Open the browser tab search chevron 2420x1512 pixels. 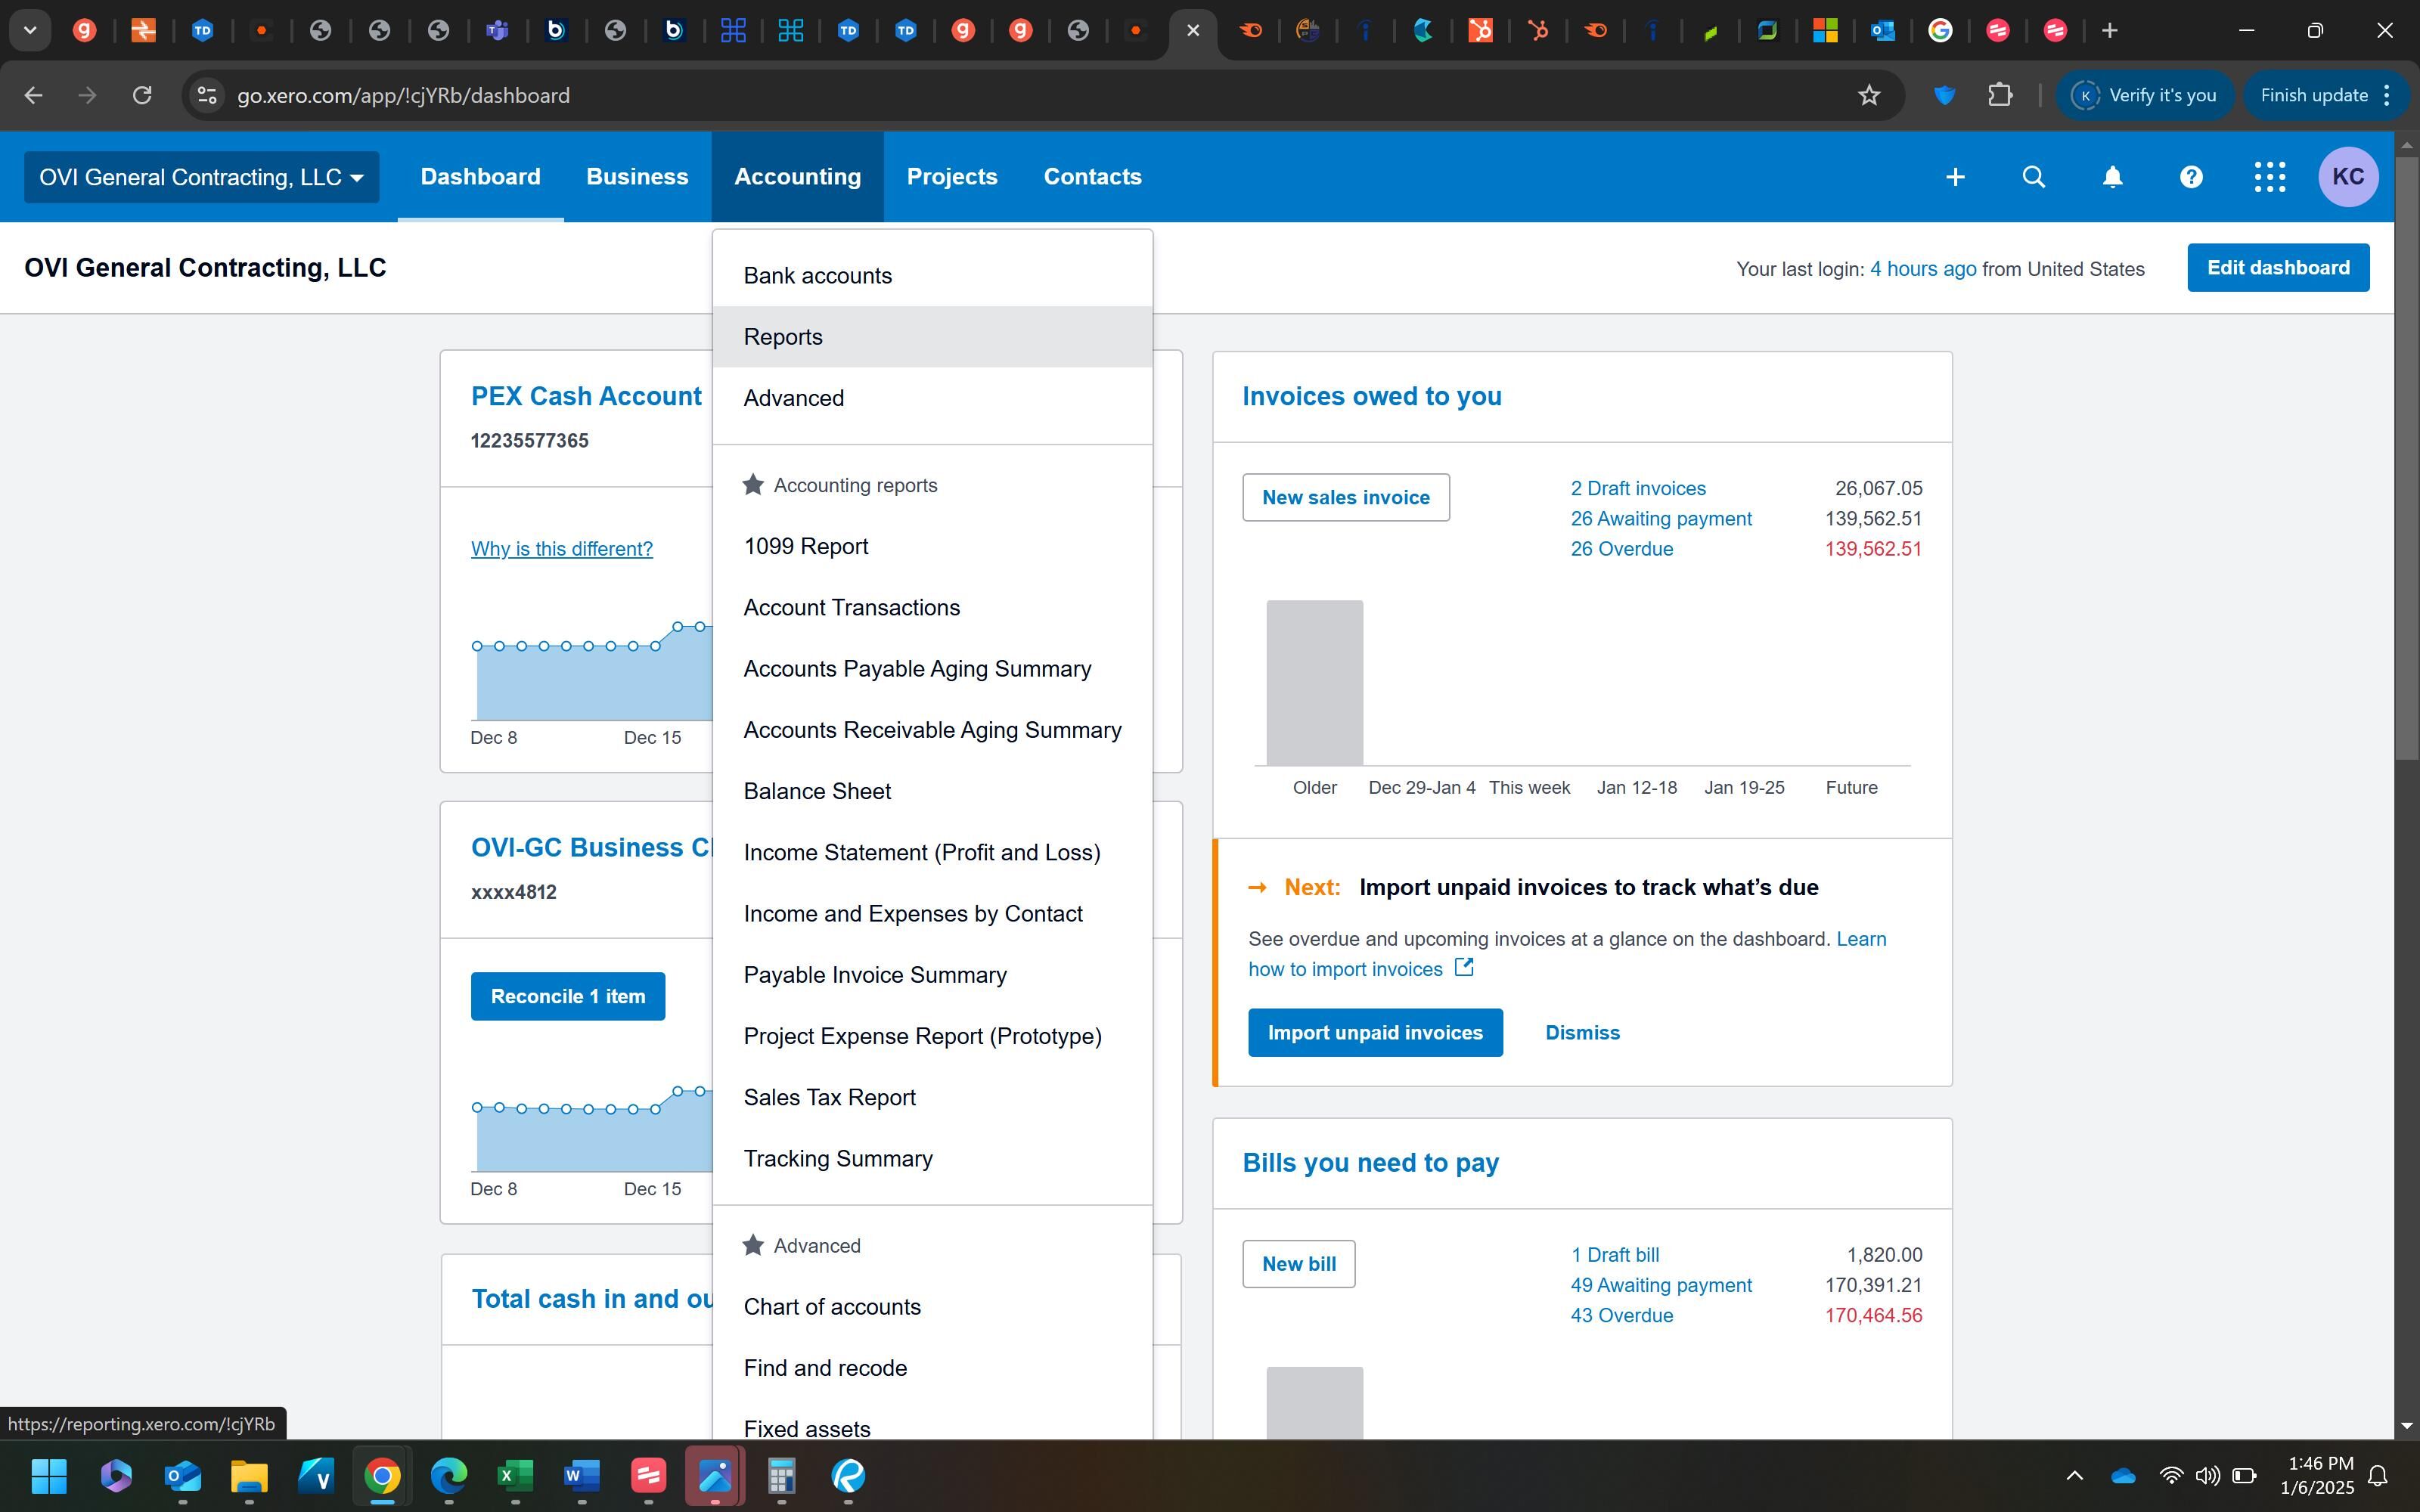[x=30, y=30]
